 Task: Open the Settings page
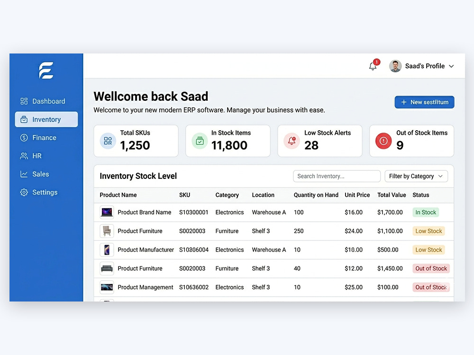[x=46, y=192]
